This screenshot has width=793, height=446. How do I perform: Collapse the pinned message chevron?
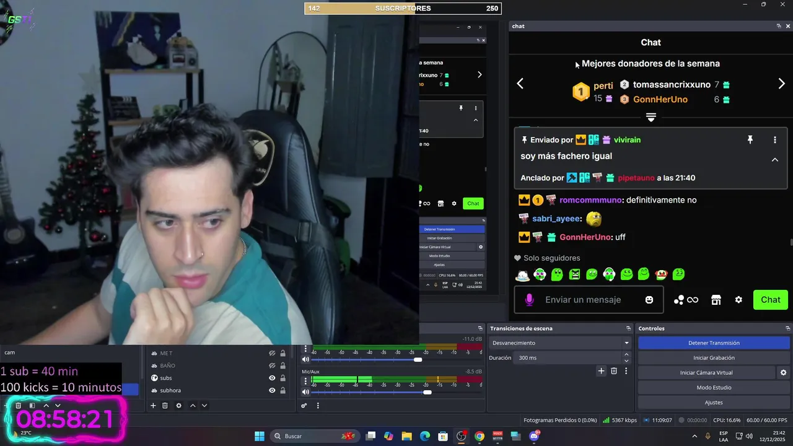[x=774, y=160]
